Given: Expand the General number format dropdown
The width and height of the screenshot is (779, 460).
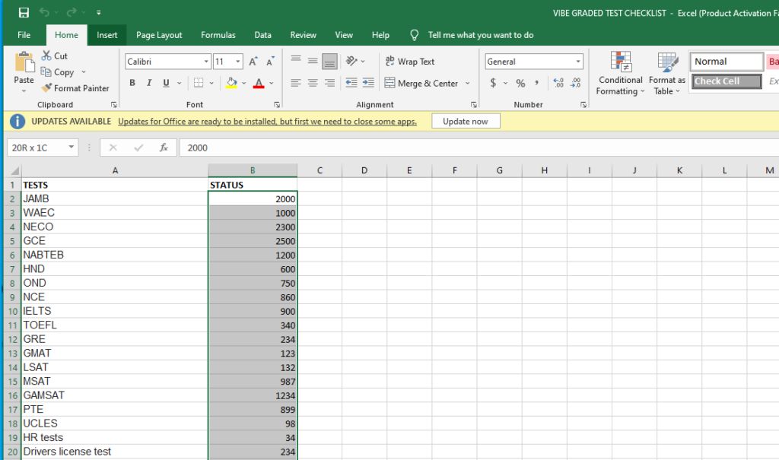Looking at the screenshot, I should [x=579, y=62].
